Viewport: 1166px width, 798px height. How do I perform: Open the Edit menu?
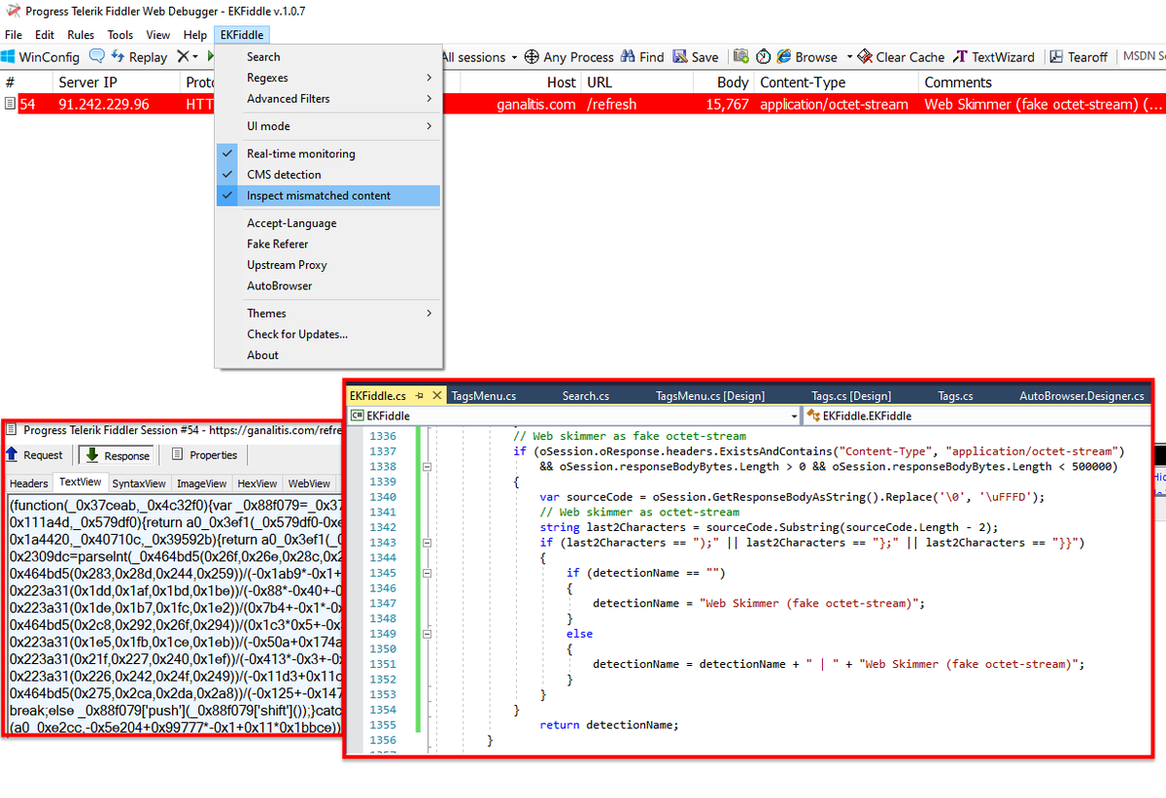(x=45, y=35)
